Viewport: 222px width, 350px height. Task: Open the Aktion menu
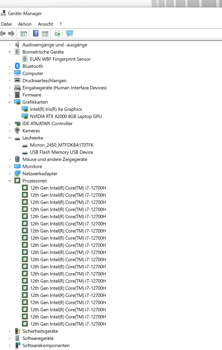click(25, 24)
